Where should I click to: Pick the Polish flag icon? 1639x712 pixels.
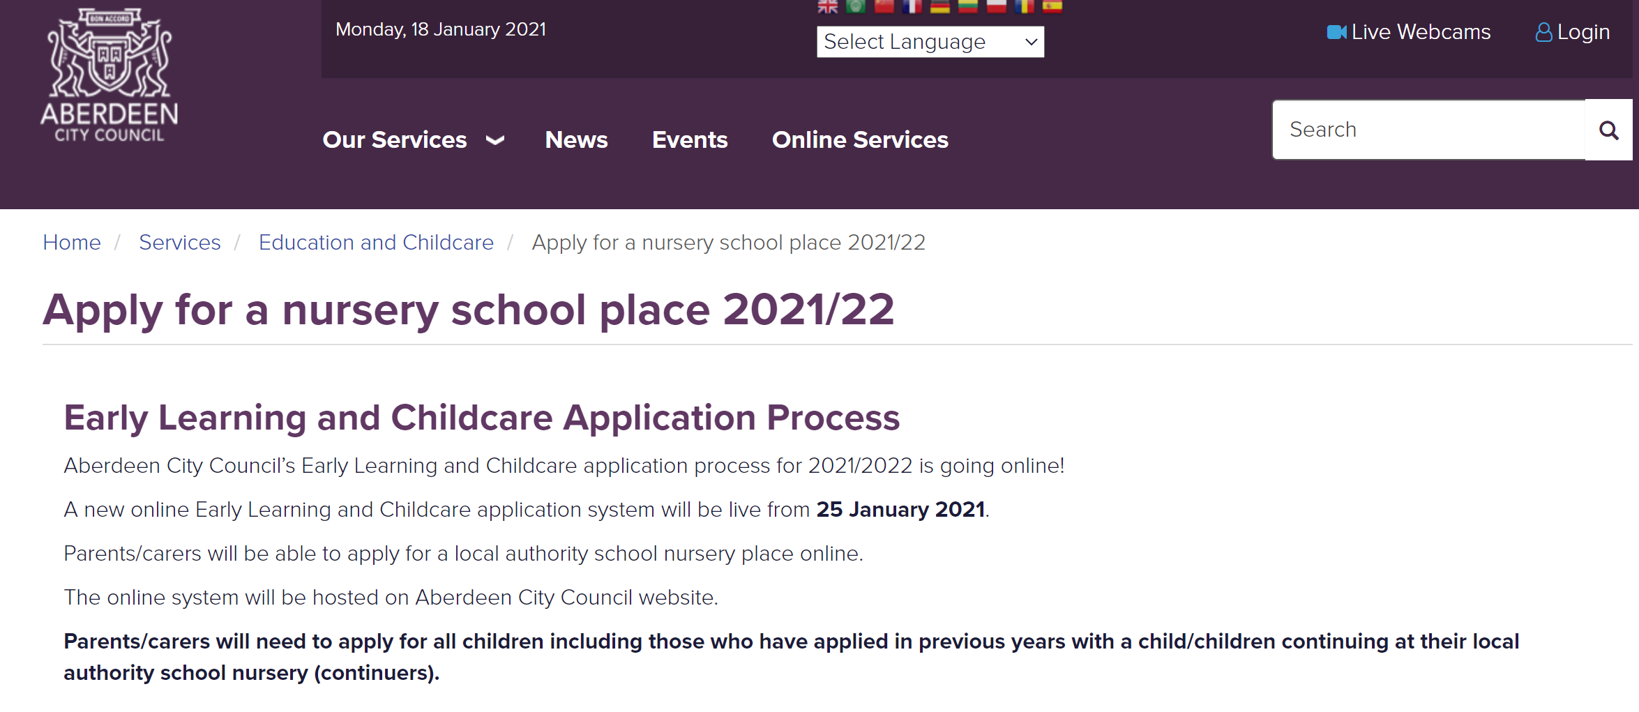(997, 6)
